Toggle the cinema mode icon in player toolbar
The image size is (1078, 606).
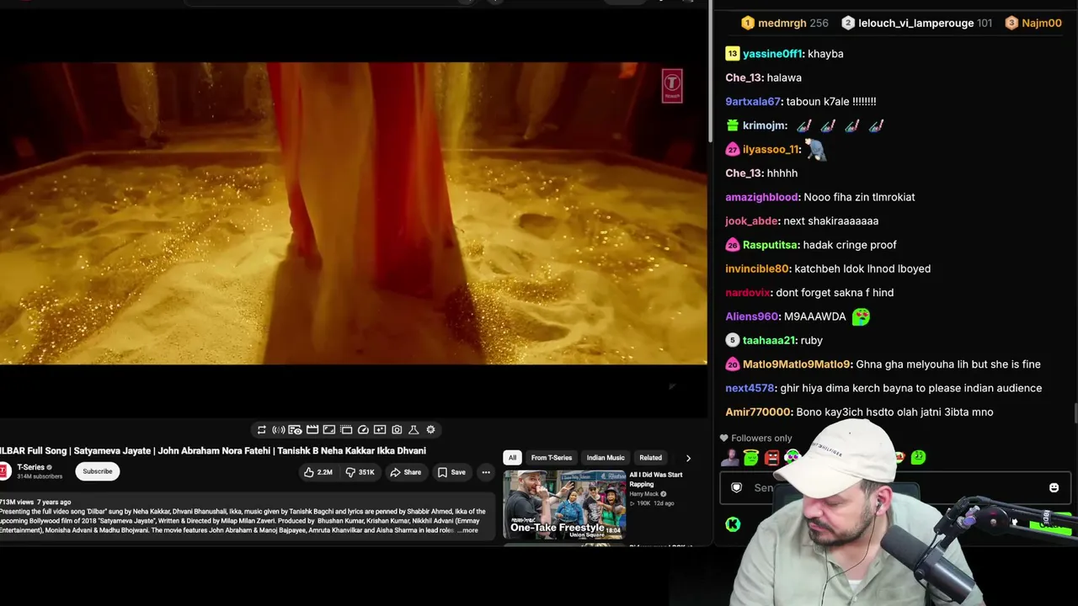click(346, 430)
